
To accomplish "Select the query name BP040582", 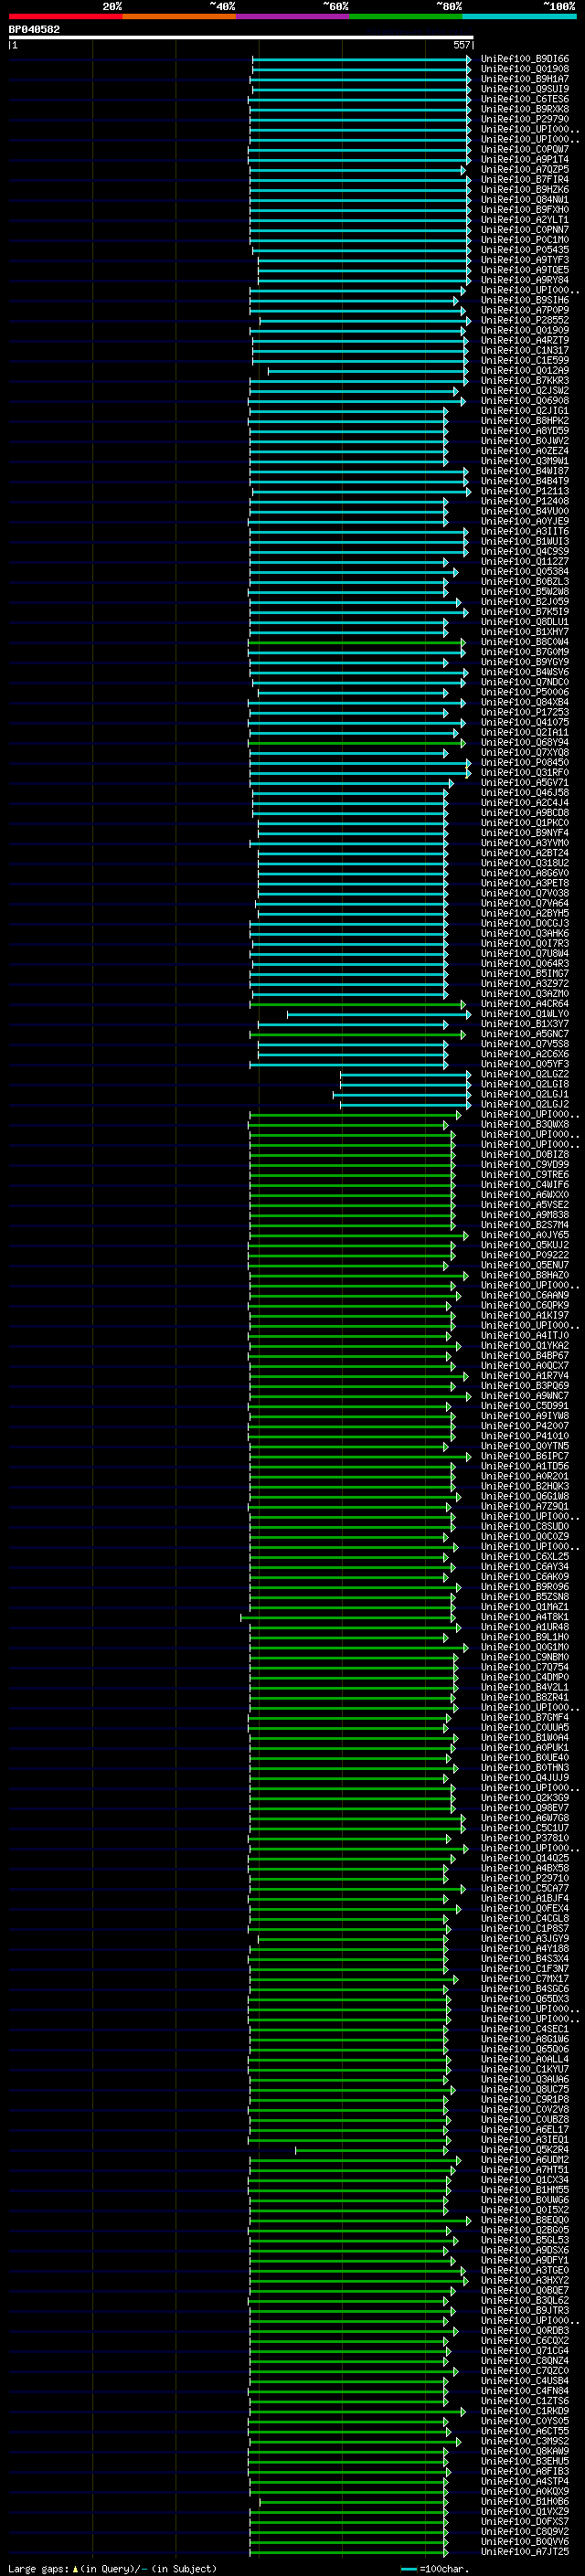I will pyautogui.click(x=34, y=30).
